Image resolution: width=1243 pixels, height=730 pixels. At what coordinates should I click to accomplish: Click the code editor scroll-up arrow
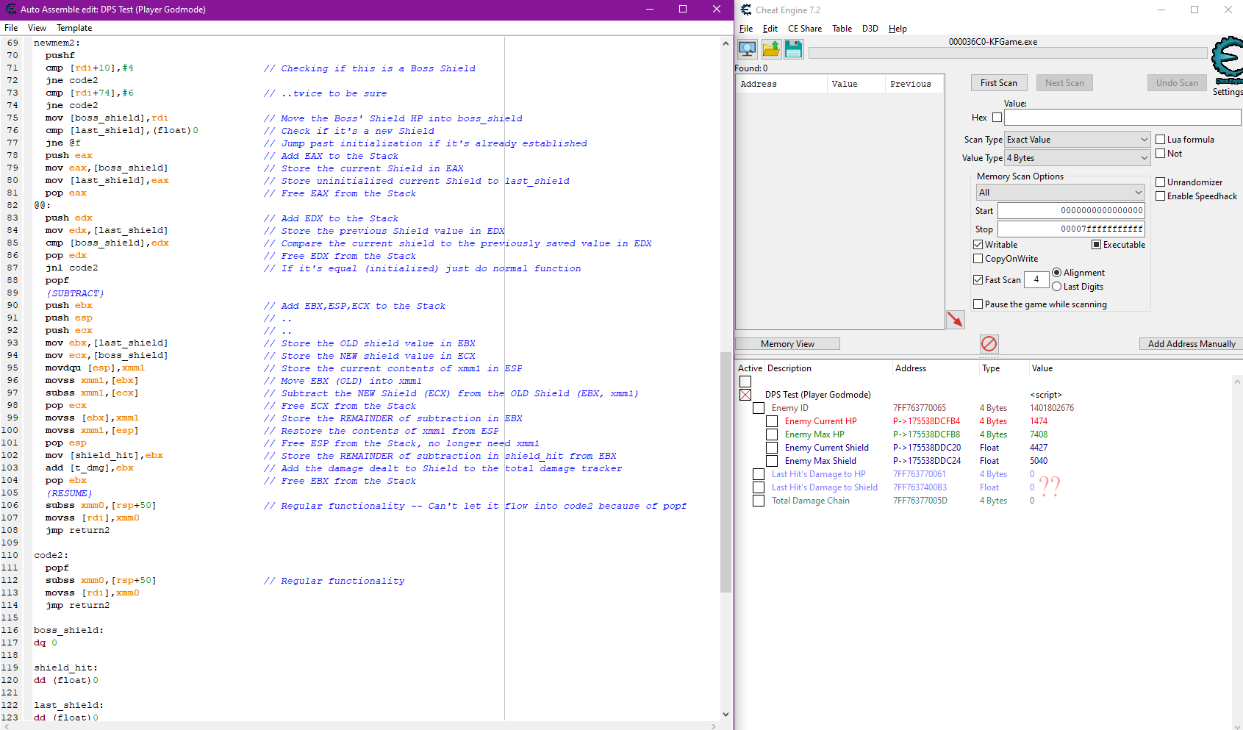[726, 43]
